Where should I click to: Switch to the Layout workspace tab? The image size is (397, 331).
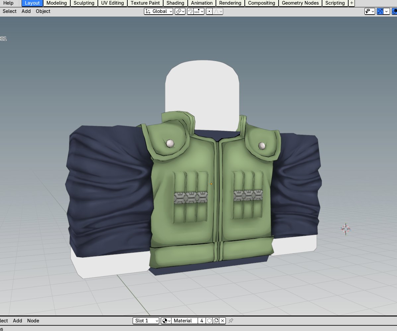(x=32, y=3)
